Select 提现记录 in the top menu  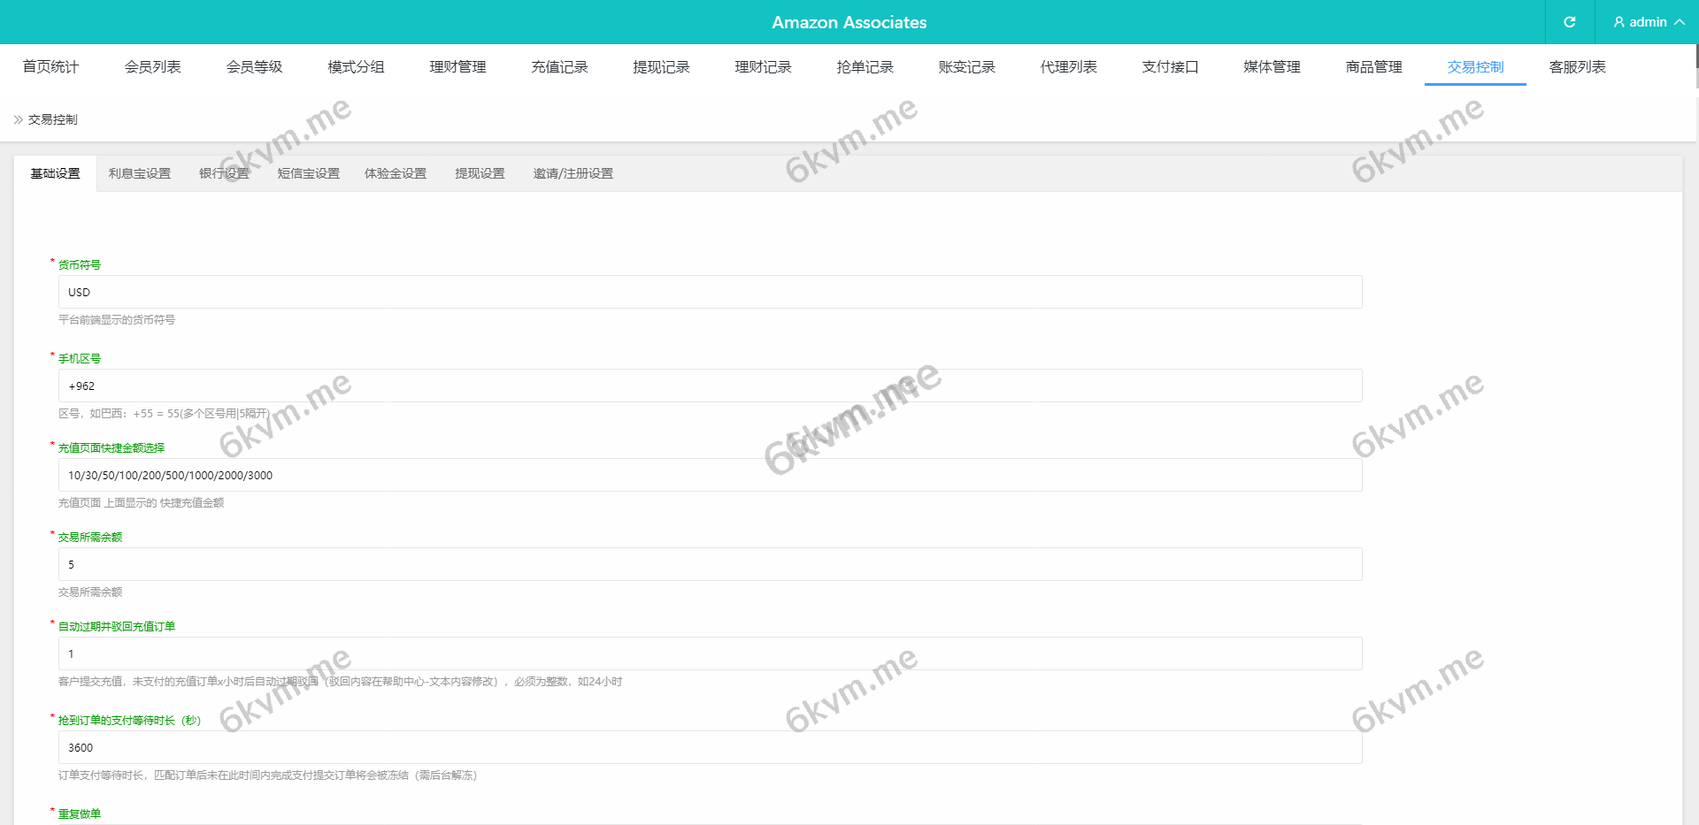click(x=661, y=67)
